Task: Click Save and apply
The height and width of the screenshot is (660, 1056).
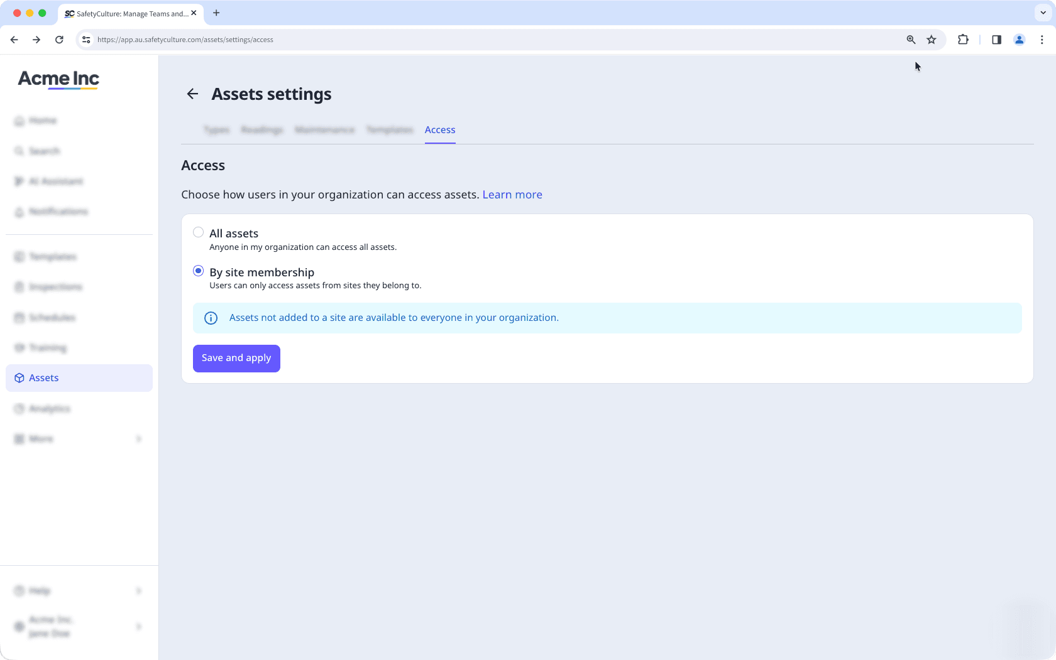Action: [236, 358]
